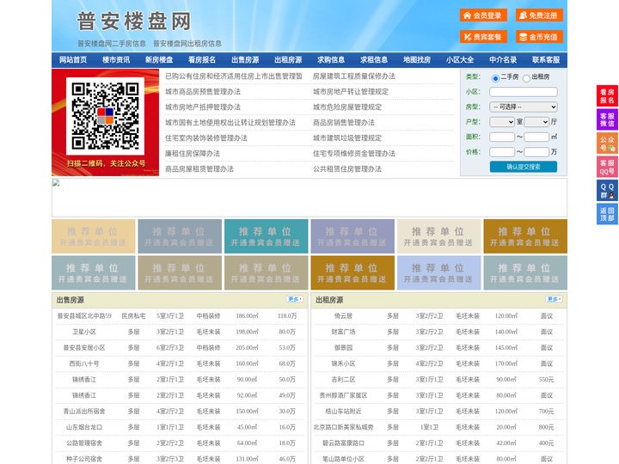The image size is (619, 464).
Task: Expand the 户型 室 dropdown
Action: point(502,122)
